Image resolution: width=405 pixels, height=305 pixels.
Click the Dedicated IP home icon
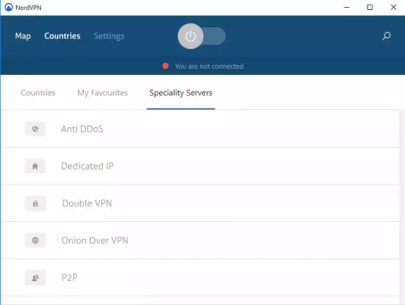pyautogui.click(x=35, y=166)
